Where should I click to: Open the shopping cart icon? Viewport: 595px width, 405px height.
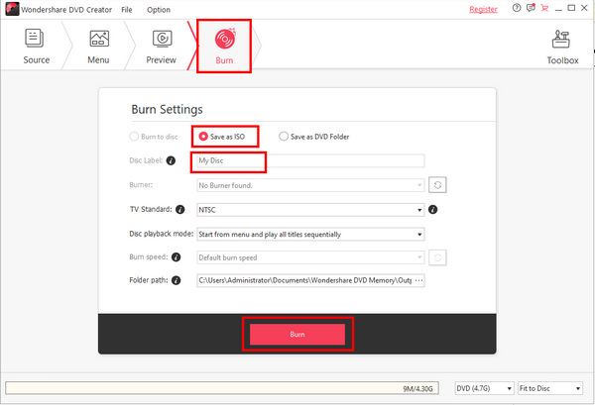point(544,8)
